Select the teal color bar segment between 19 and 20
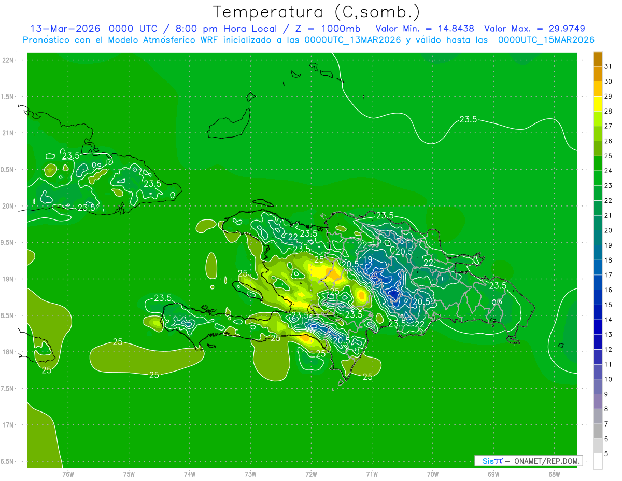Viewport: 622px width, 481px height. pyautogui.click(x=598, y=238)
